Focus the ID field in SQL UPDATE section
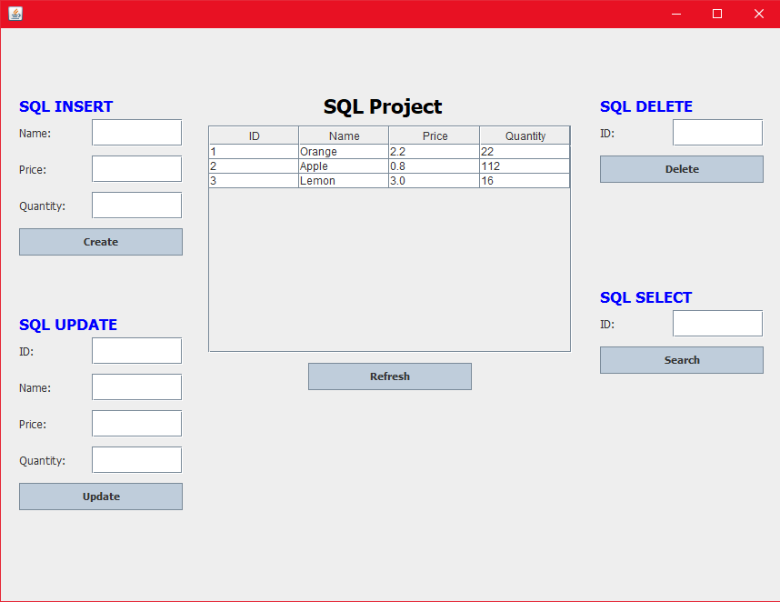The width and height of the screenshot is (780, 602). click(x=135, y=350)
